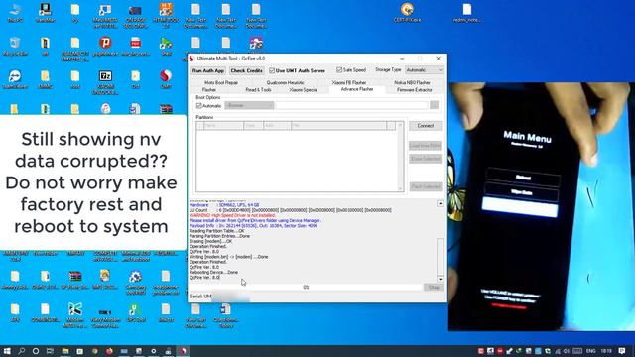Switch to the Flasher tab

(209, 90)
